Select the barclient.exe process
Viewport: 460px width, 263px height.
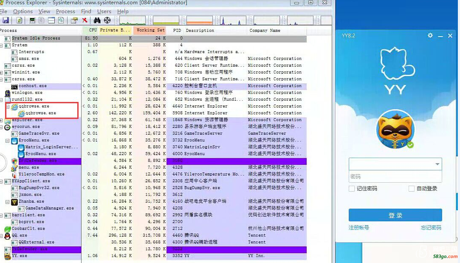click(x=28, y=215)
